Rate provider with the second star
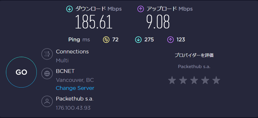This screenshot has height=118, width=258. click(x=183, y=80)
